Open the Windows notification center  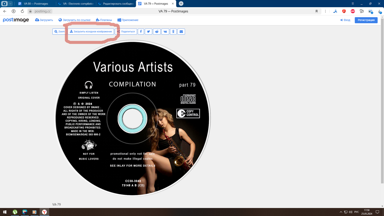coord(378,212)
